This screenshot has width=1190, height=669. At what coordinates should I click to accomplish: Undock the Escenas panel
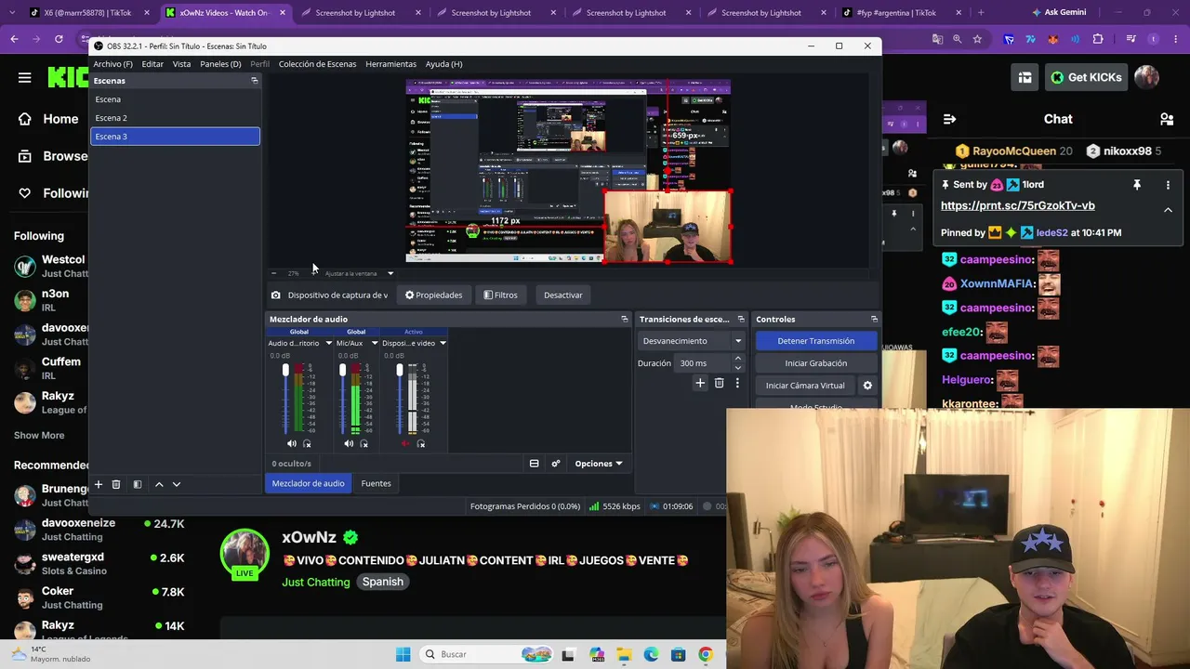click(x=255, y=81)
